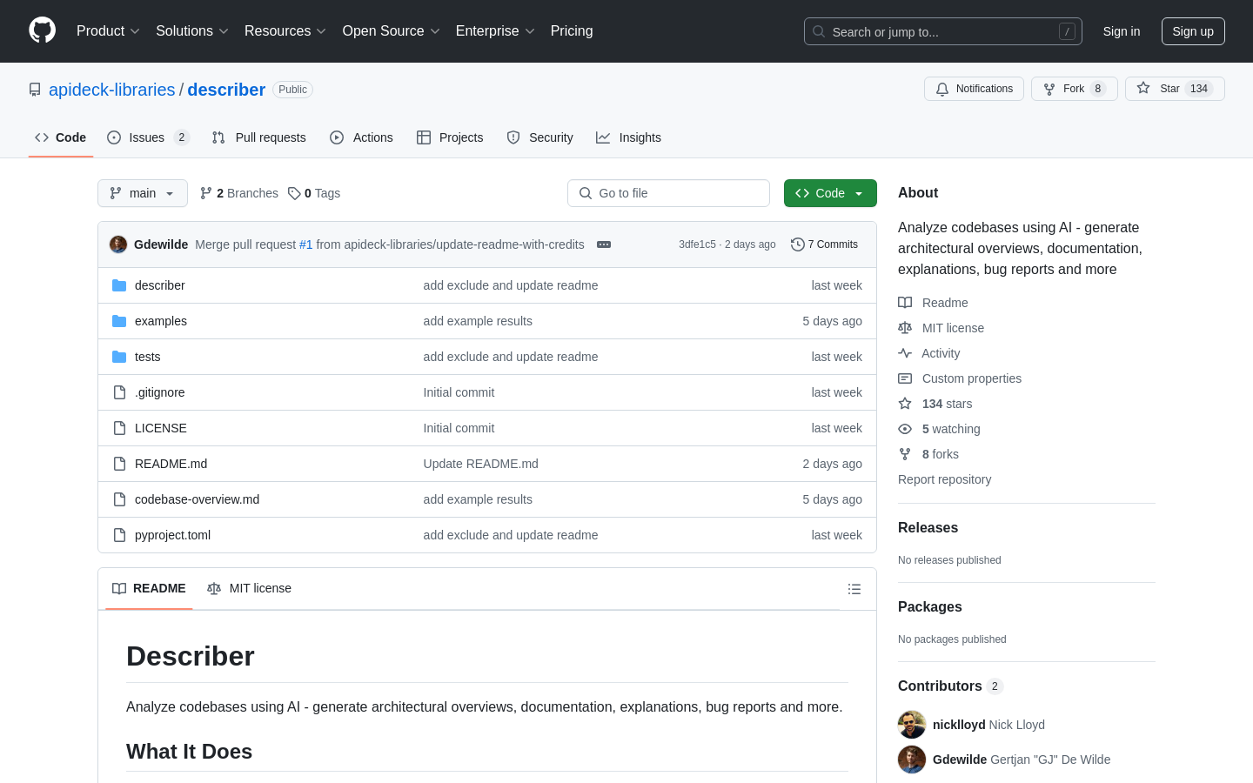Click the examples folder icon
Image resolution: width=1253 pixels, height=783 pixels.
click(x=119, y=321)
